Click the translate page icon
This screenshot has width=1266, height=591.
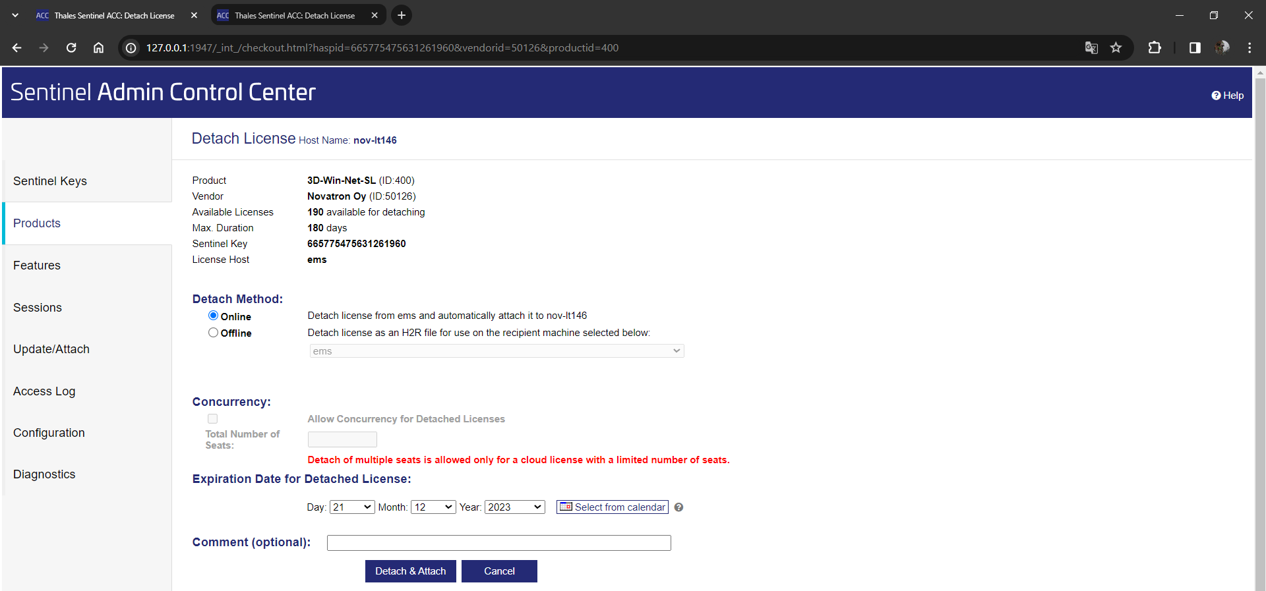coord(1091,47)
